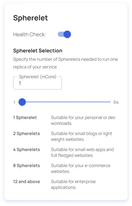132x206 pixels.
Task: Click the slider minimum label 1
Action: pos(14,102)
